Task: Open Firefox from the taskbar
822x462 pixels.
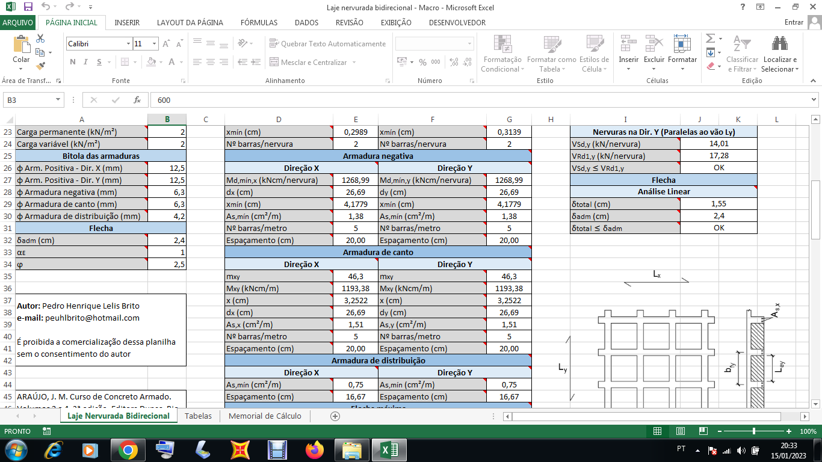Action: 314,449
